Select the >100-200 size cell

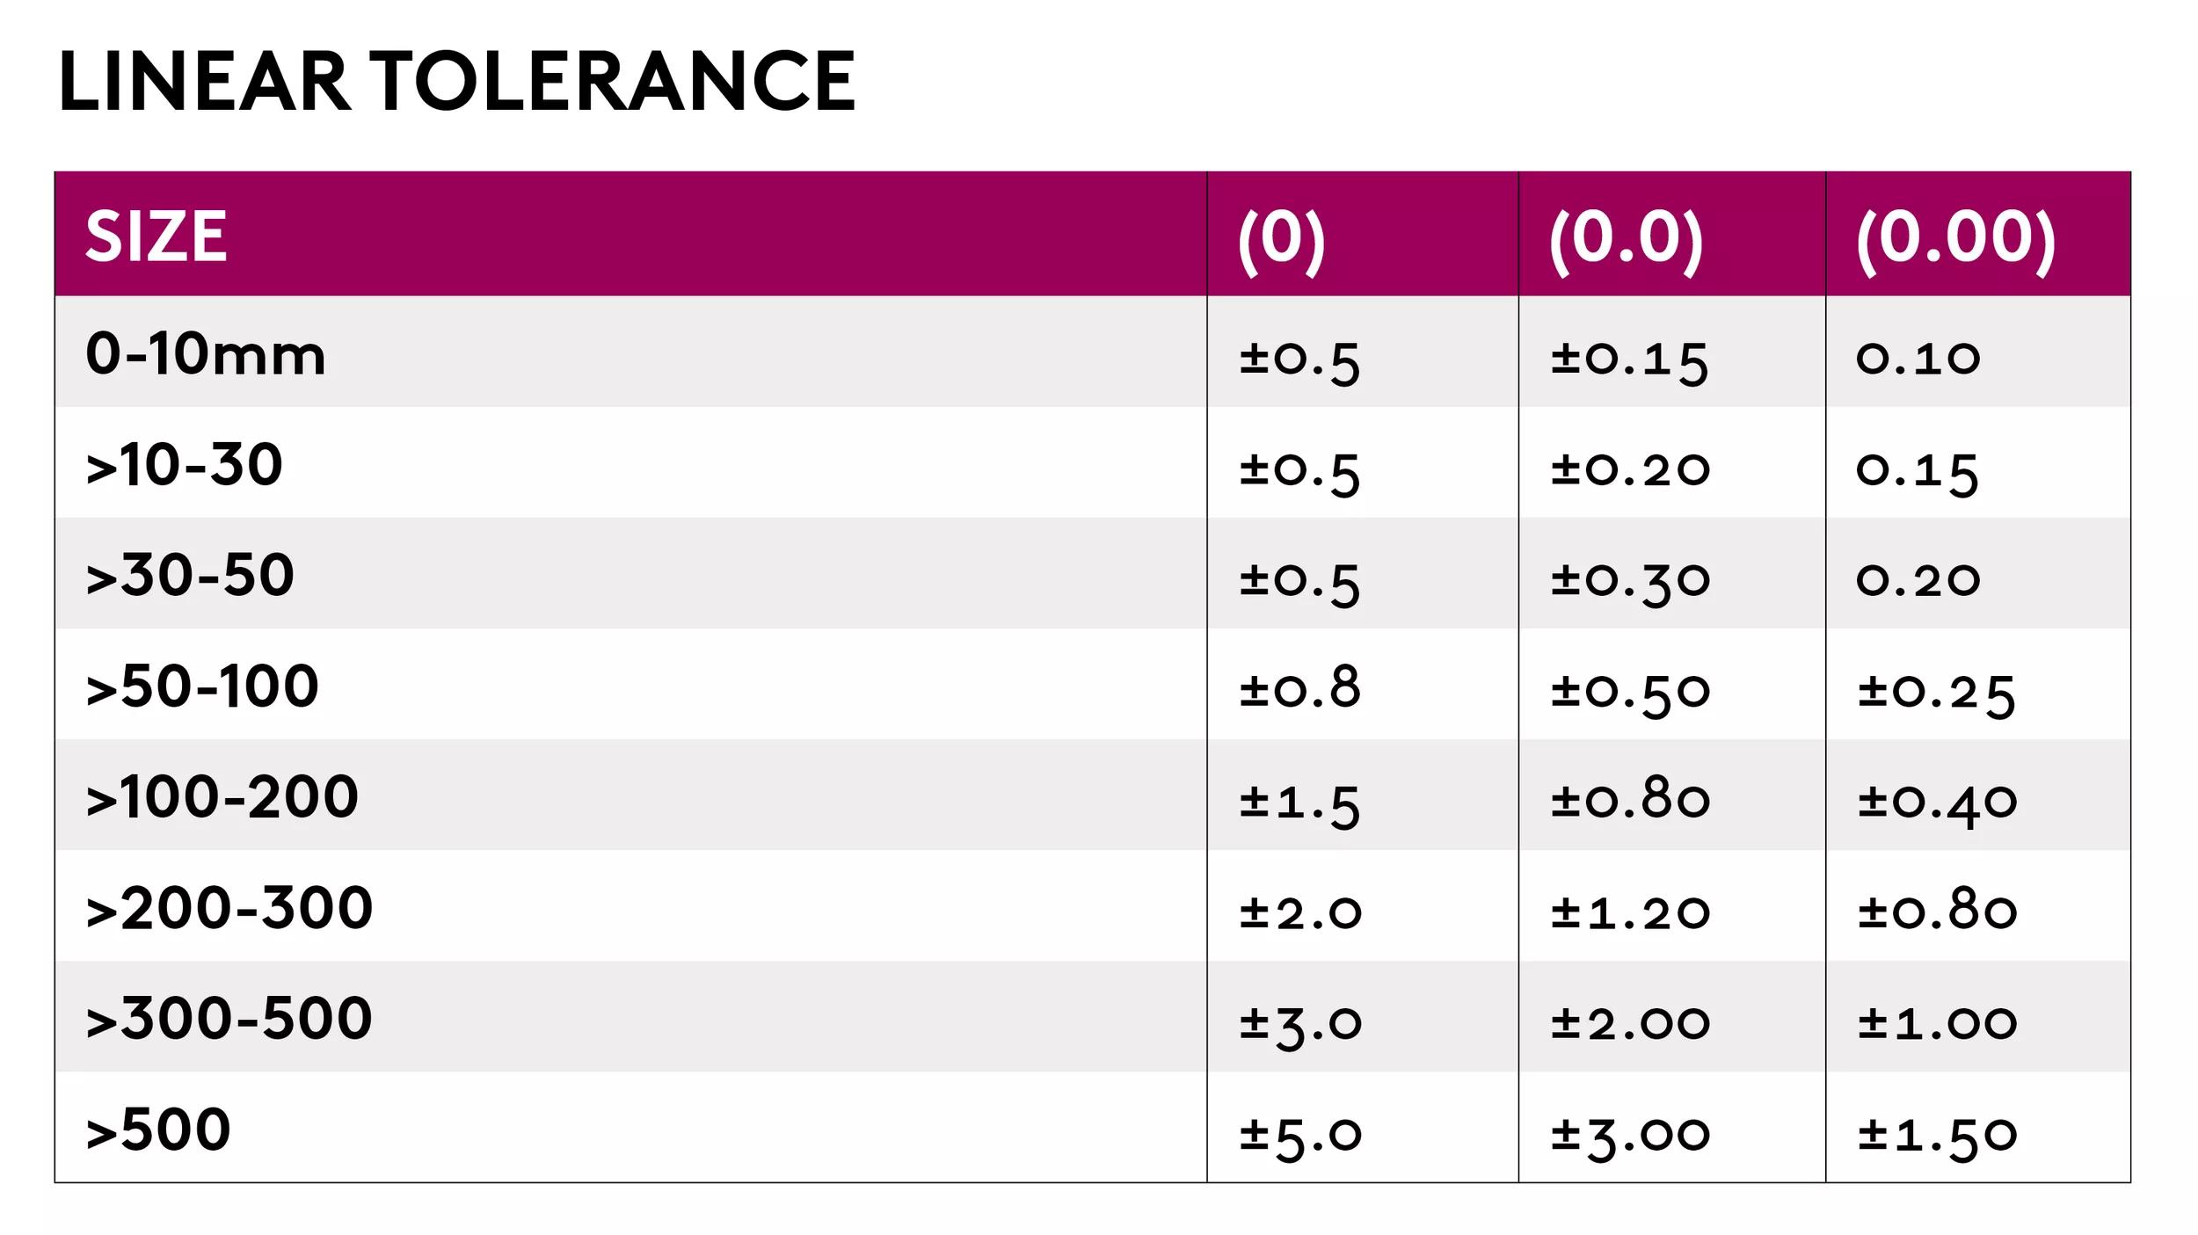[222, 797]
